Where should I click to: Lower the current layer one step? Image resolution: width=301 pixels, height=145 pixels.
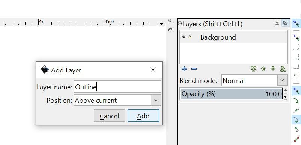click(x=273, y=69)
